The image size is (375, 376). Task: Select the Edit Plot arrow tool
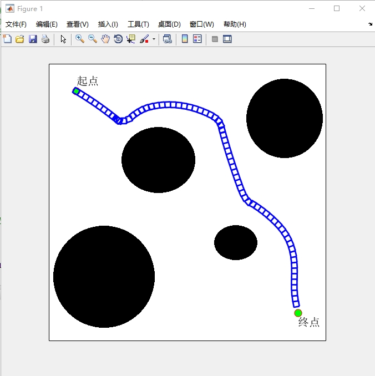point(63,39)
